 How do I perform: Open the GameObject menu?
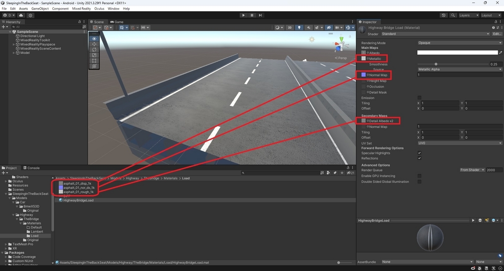[x=39, y=8]
